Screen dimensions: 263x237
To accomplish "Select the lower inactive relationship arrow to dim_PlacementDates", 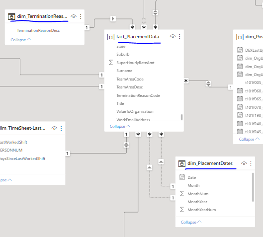I will click(x=150, y=167).
